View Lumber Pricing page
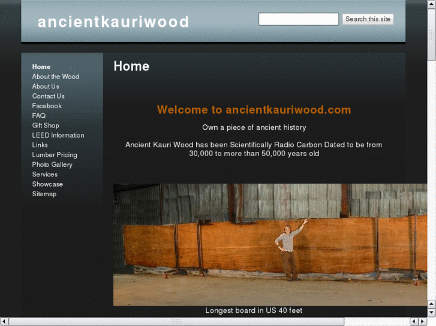Screen dimensions: 436x326 pyautogui.click(x=55, y=155)
